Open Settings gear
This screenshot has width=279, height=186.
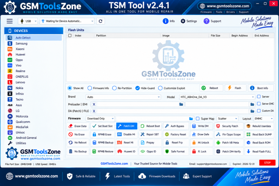[x=189, y=21]
